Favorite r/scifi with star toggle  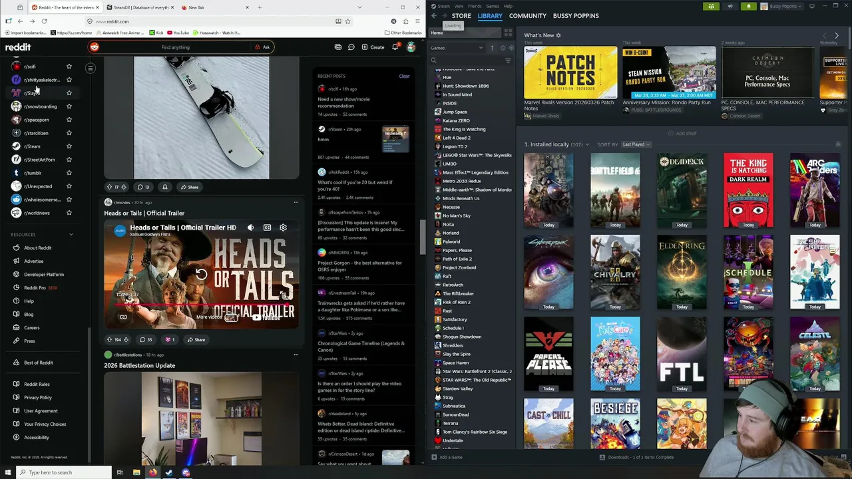tap(69, 67)
